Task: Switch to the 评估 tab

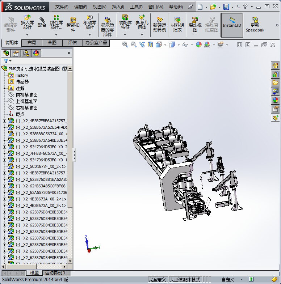Action: click(x=72, y=43)
